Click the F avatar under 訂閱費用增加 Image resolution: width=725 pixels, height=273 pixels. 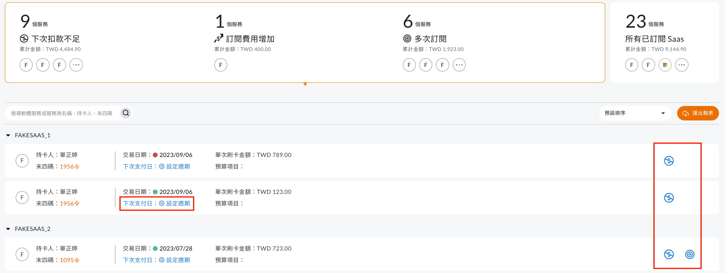221,65
